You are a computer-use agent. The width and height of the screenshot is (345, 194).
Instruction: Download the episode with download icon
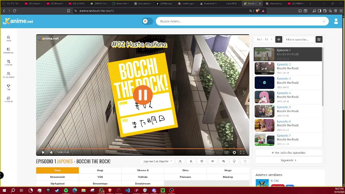click(x=191, y=161)
